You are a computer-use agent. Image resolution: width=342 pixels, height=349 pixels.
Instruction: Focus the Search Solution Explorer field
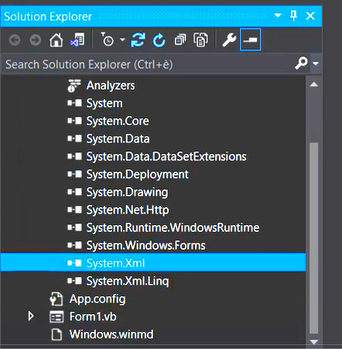(149, 64)
